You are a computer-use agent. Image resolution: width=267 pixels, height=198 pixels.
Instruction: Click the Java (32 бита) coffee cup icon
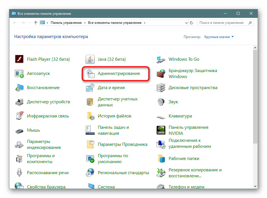pos(90,59)
